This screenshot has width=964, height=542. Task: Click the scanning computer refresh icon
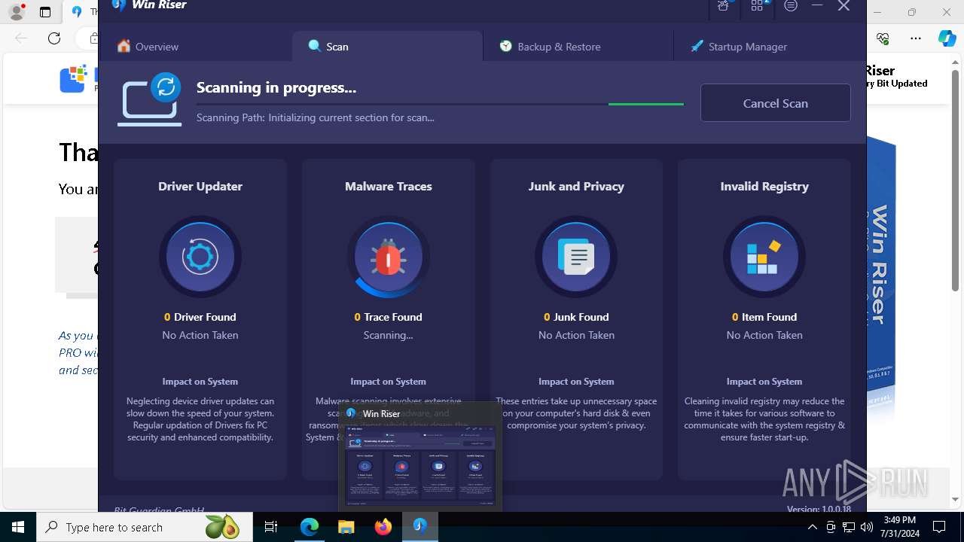(149, 99)
